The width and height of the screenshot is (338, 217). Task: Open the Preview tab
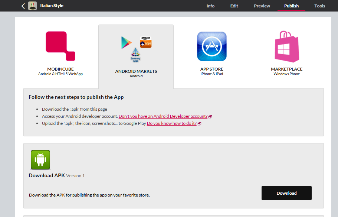(262, 6)
